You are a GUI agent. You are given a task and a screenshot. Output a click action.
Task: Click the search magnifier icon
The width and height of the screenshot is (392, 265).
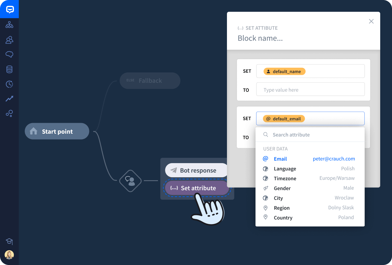tap(266, 135)
